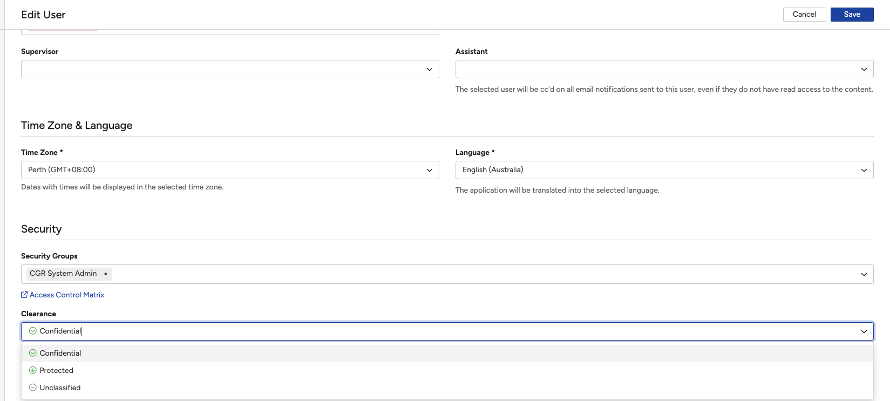
Task: Expand the Assistant dropdown arrow
Action: [x=864, y=69]
